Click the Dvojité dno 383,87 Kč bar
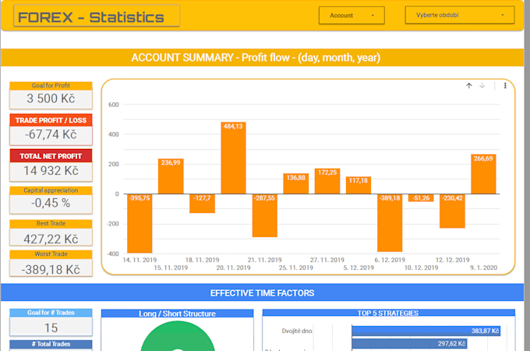Viewport: 530px width, 351px height. (x=426, y=331)
